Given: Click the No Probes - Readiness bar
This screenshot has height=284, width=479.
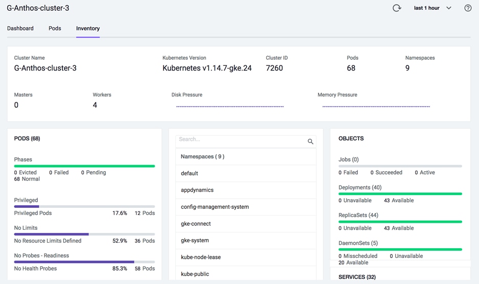Looking at the screenshot, I should [x=84, y=262].
